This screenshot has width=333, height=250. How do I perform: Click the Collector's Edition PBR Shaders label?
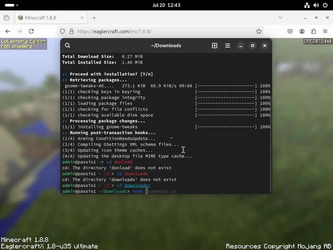point(23,44)
